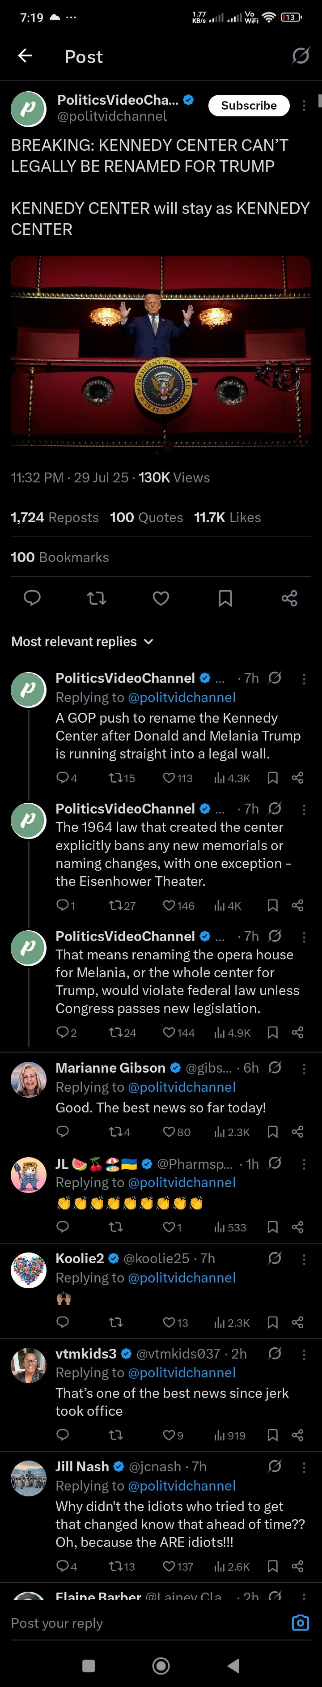Like Marianne Gibson's reply
The height and width of the screenshot is (1687, 322).
click(176, 1132)
